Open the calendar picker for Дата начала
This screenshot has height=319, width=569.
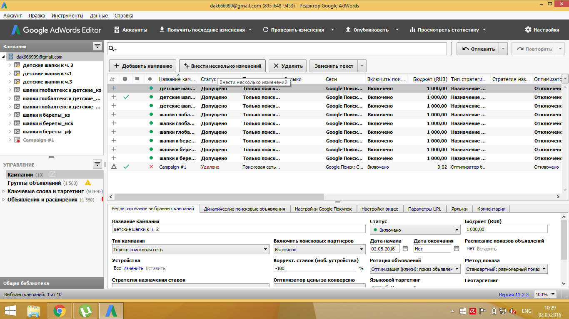tap(405, 248)
